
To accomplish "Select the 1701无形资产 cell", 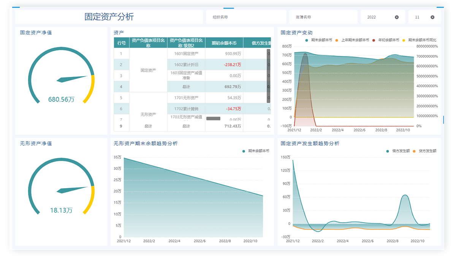I will 186,98.
